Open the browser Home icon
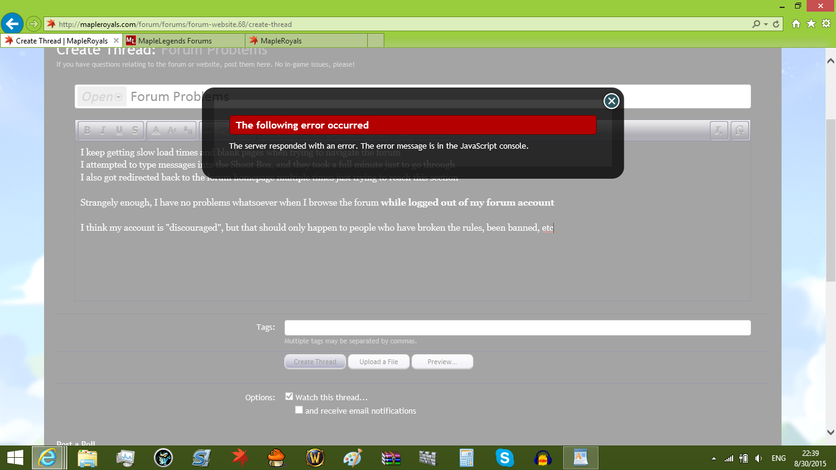836x470 pixels. (x=796, y=24)
